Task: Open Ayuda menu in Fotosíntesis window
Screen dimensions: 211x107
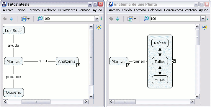Action: [x=97, y=10]
